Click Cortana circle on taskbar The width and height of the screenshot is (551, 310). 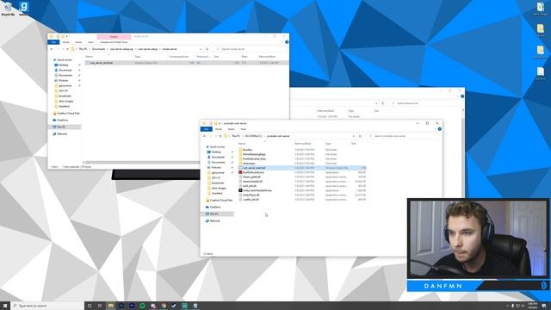[90, 306]
